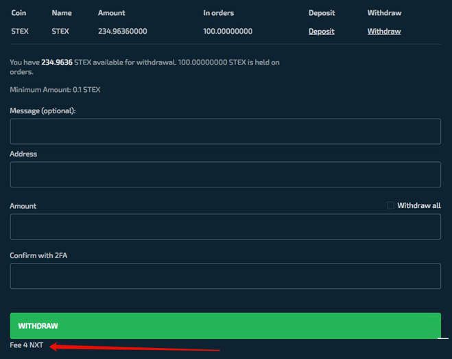Viewport: 452px width, 359px height.
Task: Select the Confirm with 2FA field
Action: point(225,276)
